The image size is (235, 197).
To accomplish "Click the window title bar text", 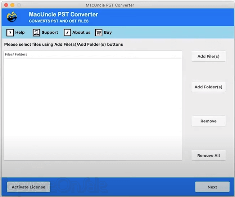I will 110,5.
